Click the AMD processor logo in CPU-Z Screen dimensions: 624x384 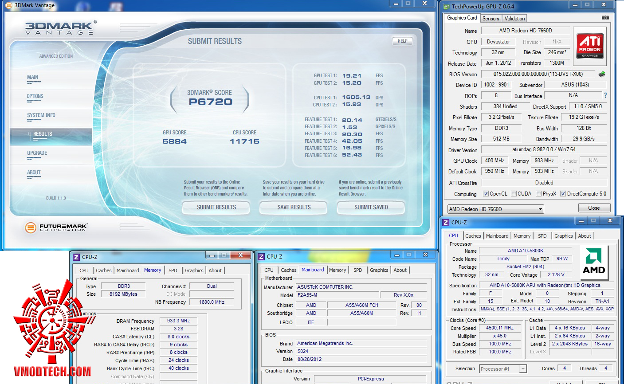593,262
